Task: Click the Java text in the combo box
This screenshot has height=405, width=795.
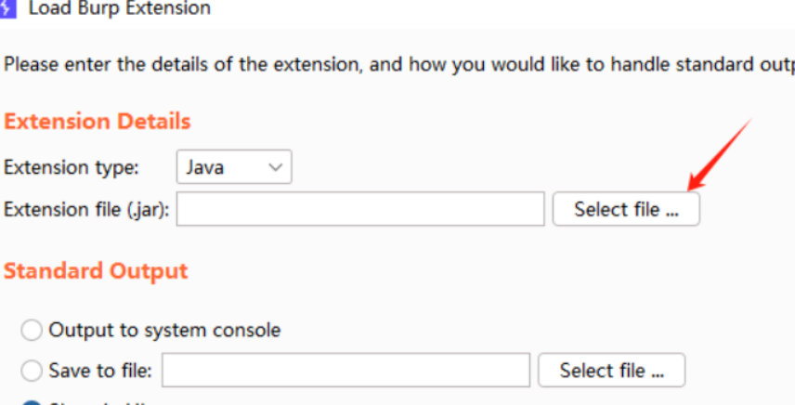Action: coord(205,167)
